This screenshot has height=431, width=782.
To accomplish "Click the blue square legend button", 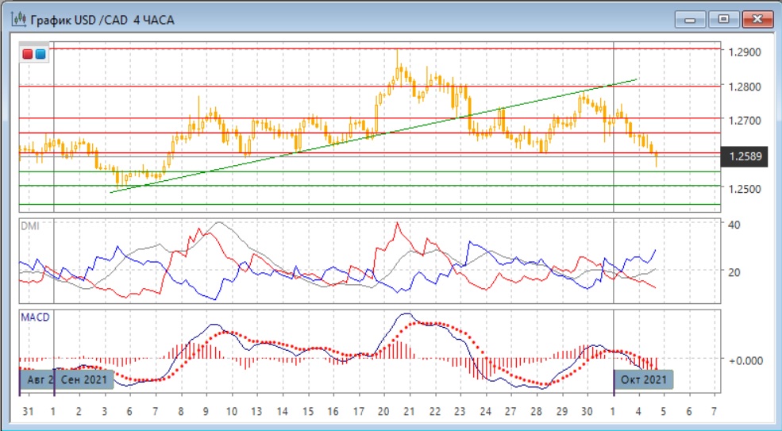I will click(x=40, y=55).
